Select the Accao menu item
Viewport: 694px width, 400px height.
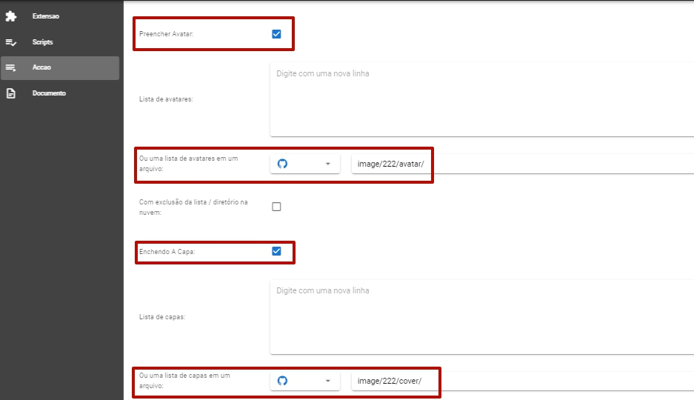click(60, 67)
